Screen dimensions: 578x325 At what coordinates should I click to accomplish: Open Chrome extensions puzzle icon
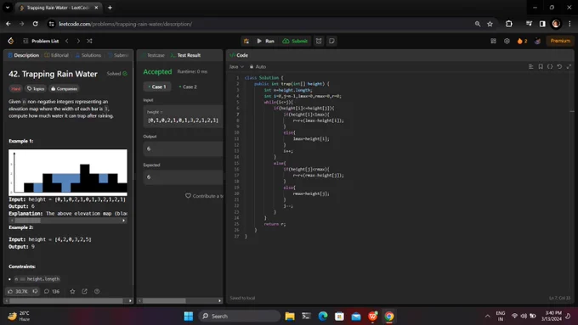point(508,24)
